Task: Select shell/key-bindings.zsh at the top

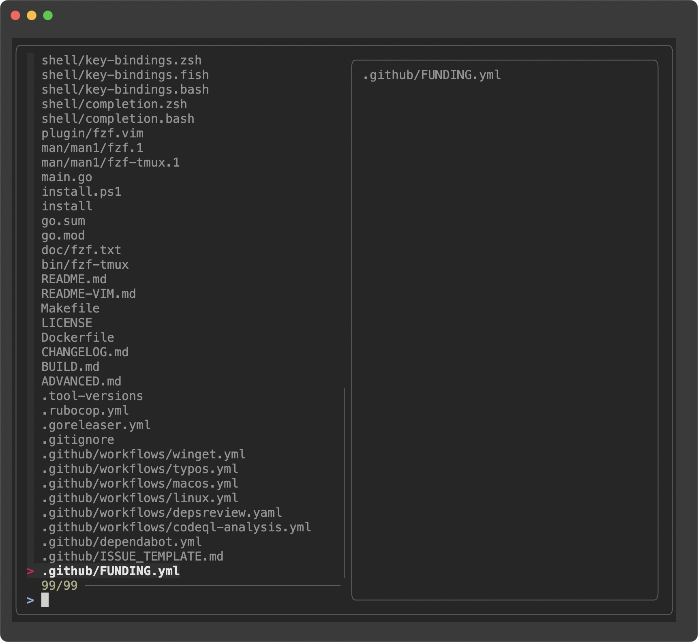Action: [x=121, y=60]
